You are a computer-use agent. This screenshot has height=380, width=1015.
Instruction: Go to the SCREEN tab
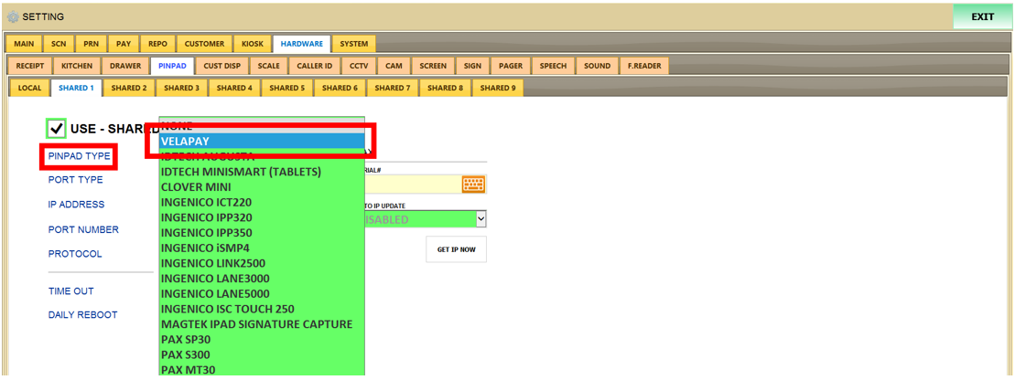coord(433,66)
